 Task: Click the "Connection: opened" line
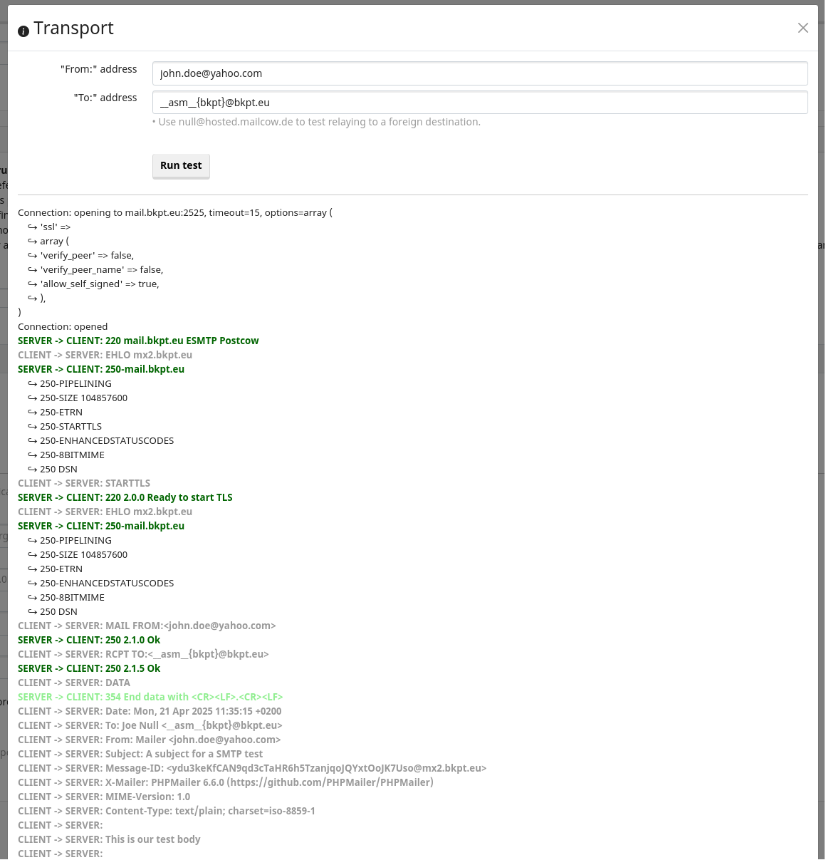[x=63, y=326]
